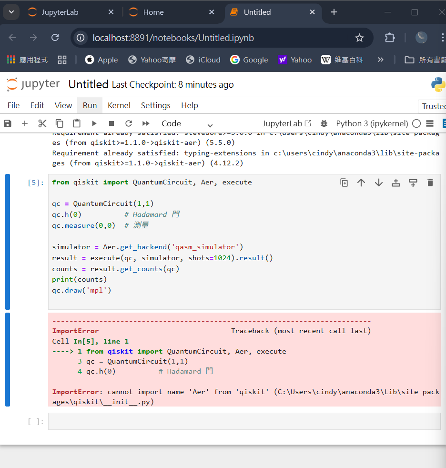Paste cell from clipboard icon
This screenshot has height=468, width=446.
[x=77, y=123]
